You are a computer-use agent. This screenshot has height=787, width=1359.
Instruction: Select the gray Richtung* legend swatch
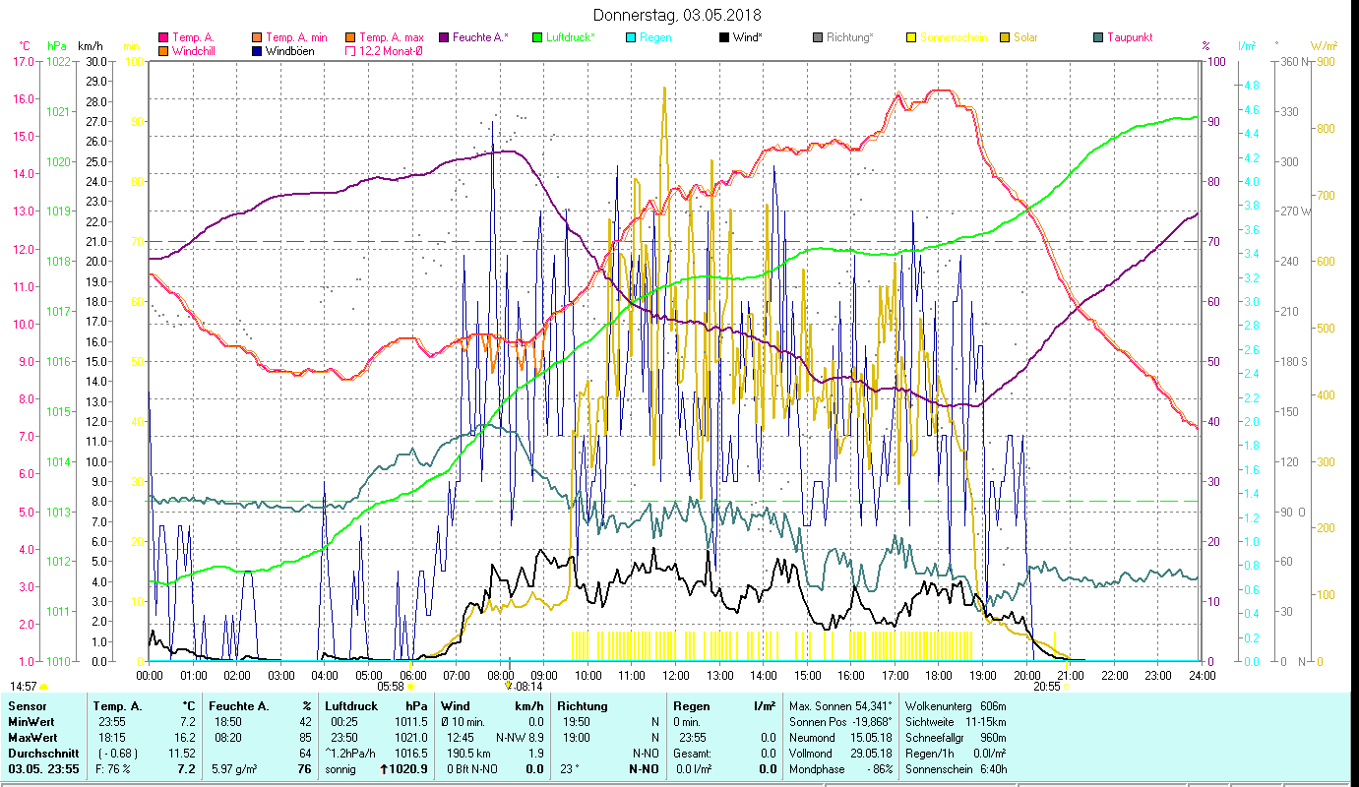818,37
